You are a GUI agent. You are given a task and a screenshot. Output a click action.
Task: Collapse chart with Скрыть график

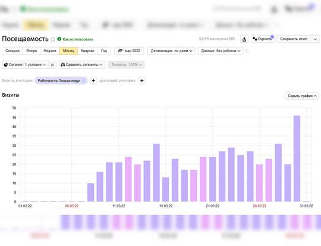pyautogui.click(x=302, y=96)
